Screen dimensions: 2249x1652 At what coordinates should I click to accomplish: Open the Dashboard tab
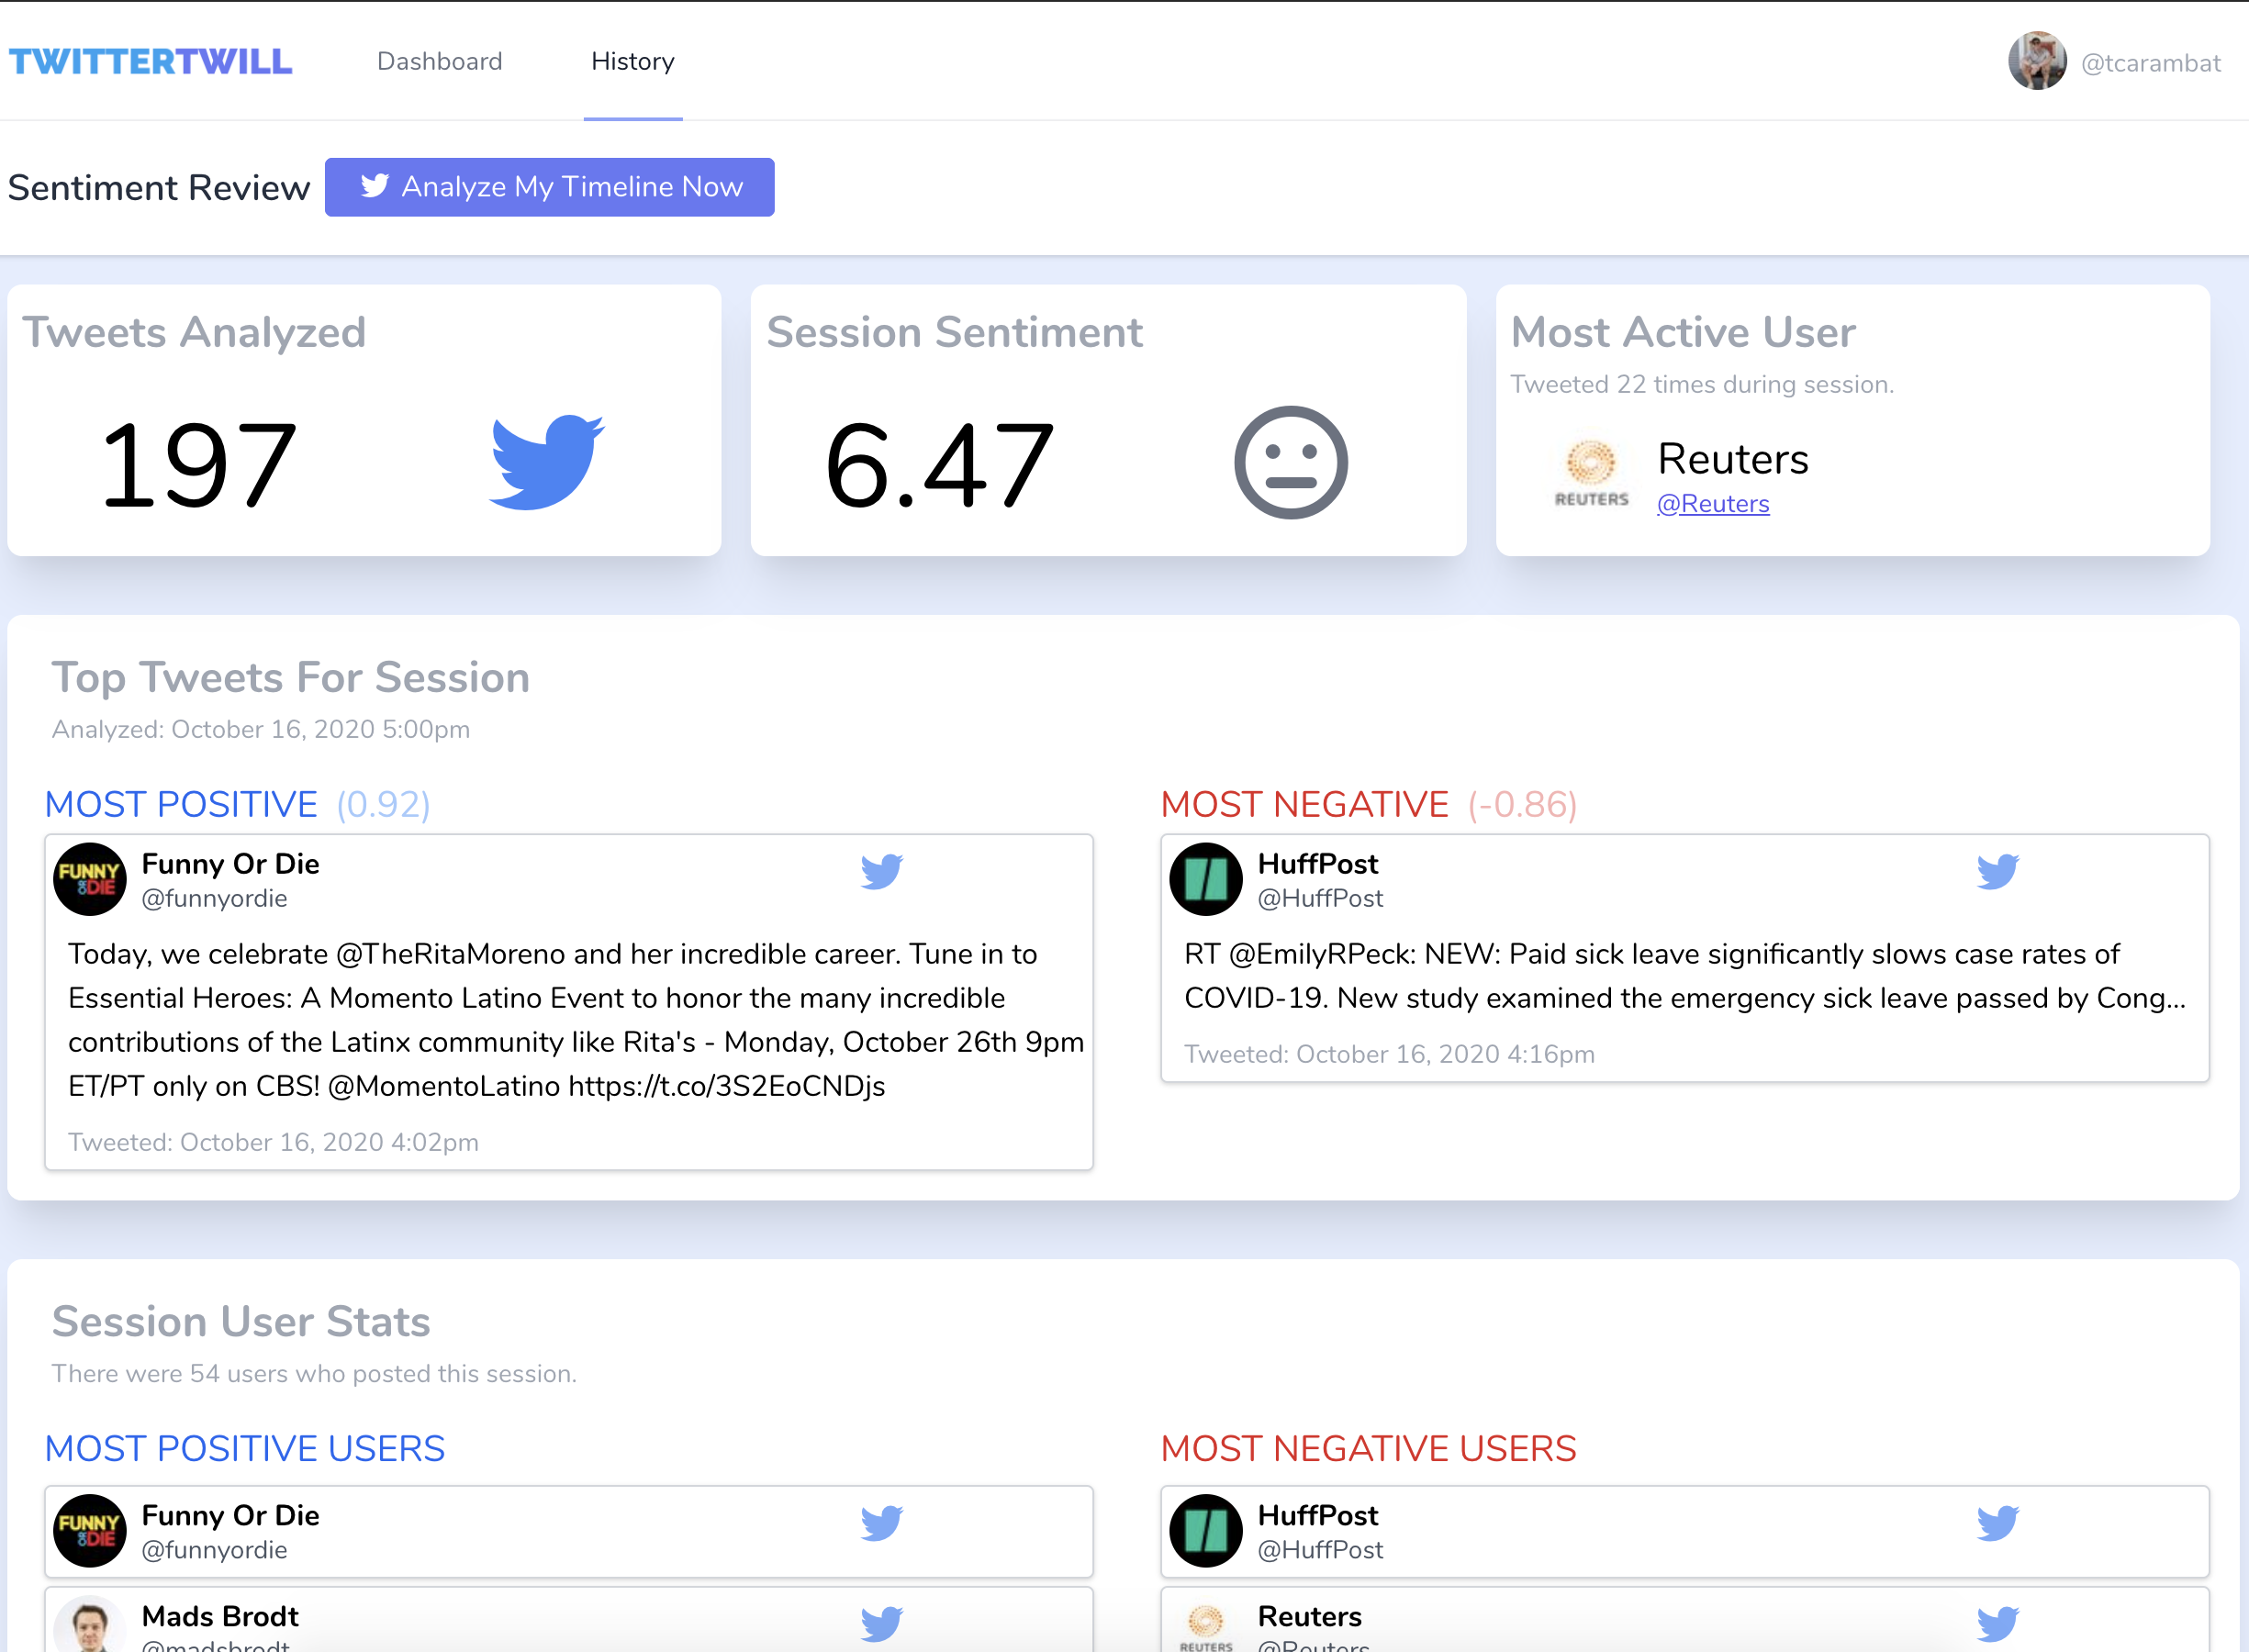(439, 61)
